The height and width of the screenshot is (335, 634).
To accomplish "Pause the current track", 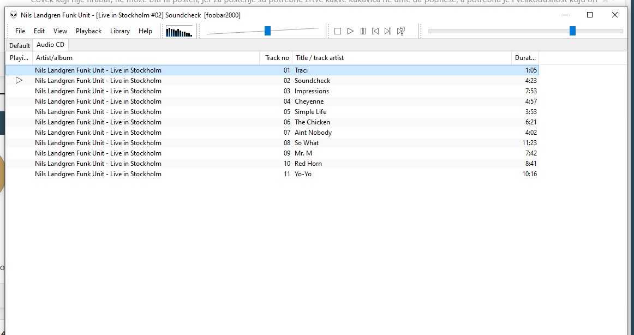I will point(363,31).
